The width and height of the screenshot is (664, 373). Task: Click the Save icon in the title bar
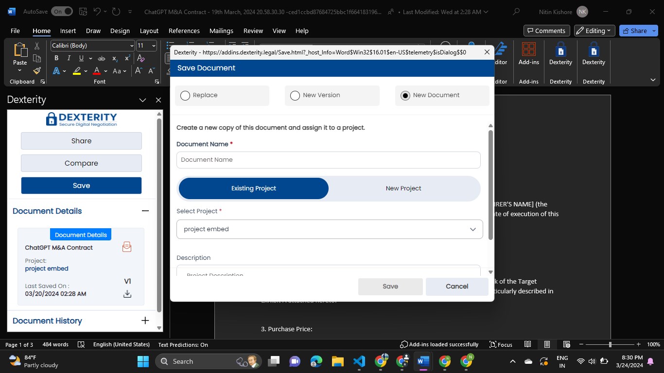pos(83,12)
